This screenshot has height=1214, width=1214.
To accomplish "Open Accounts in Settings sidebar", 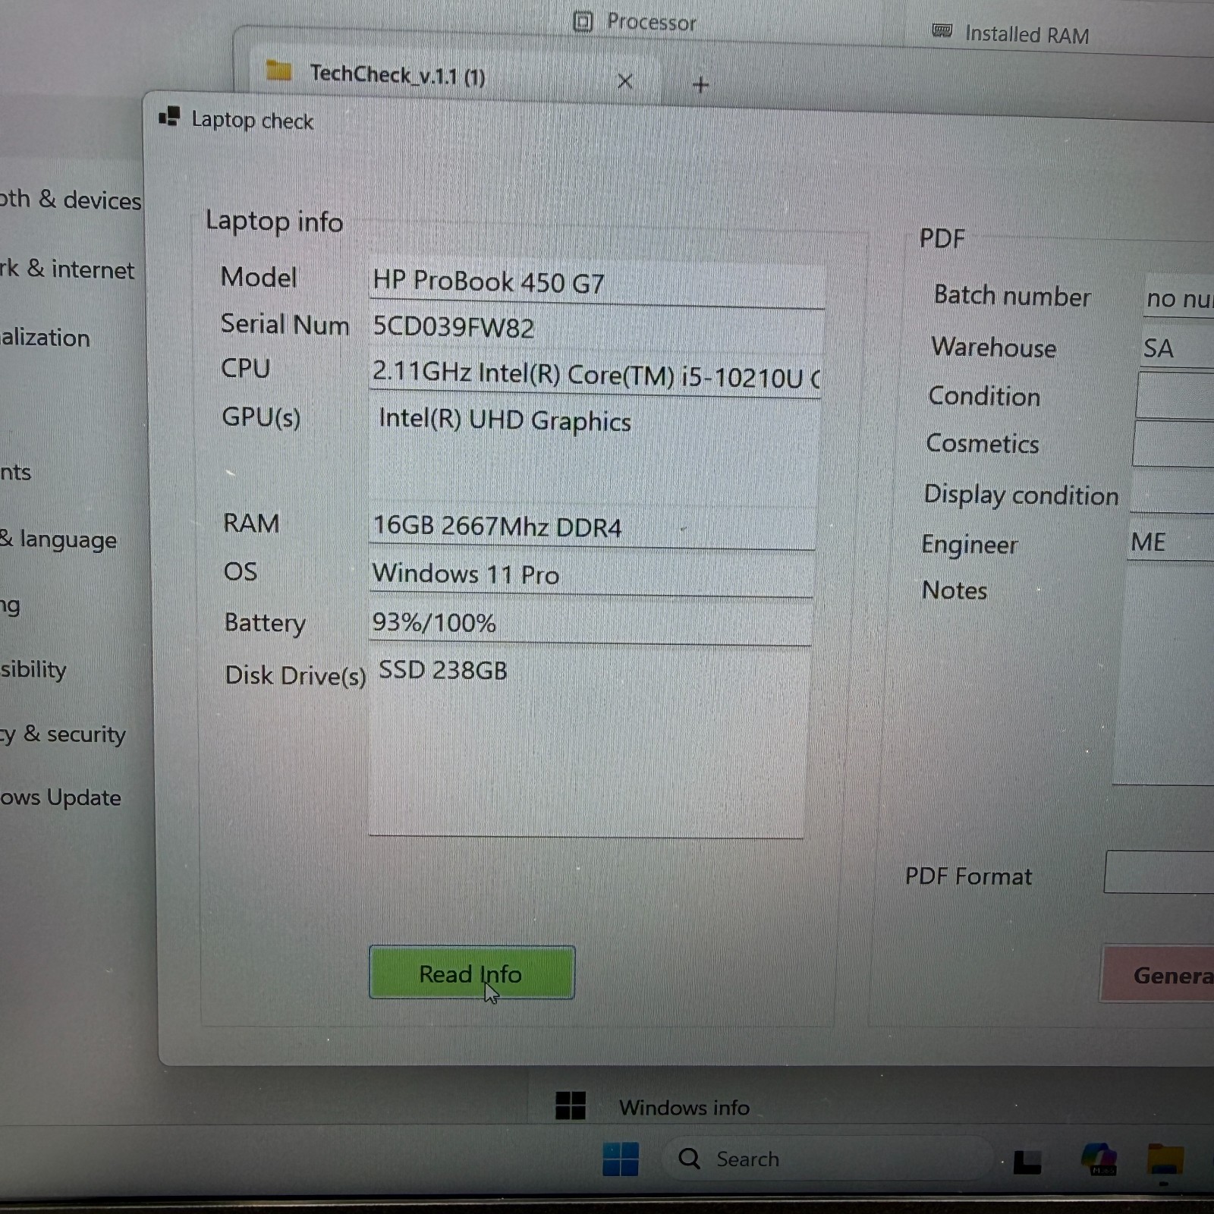I will 15,472.
